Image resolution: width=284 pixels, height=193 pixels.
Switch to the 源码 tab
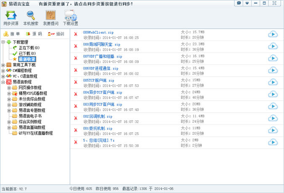click(34, 34)
